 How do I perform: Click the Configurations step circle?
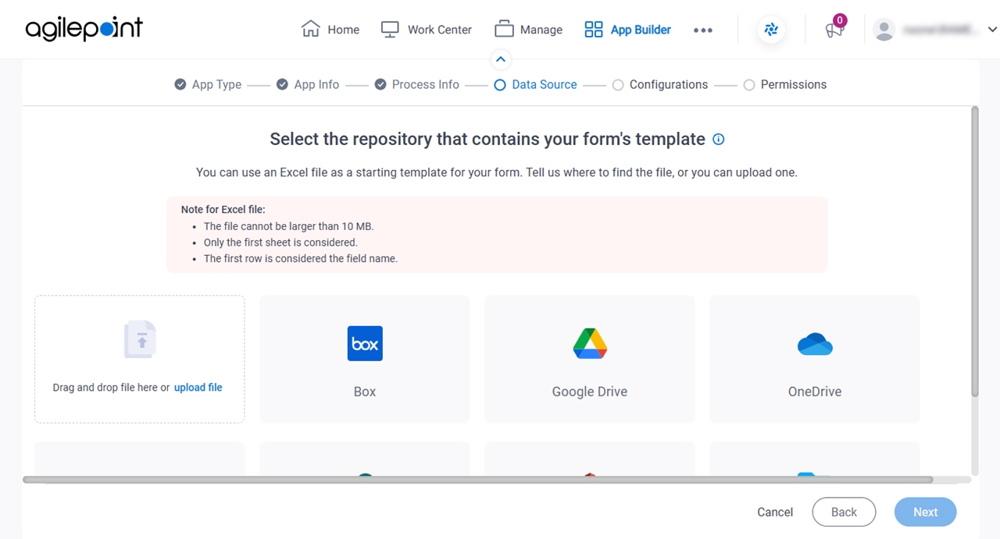(618, 85)
